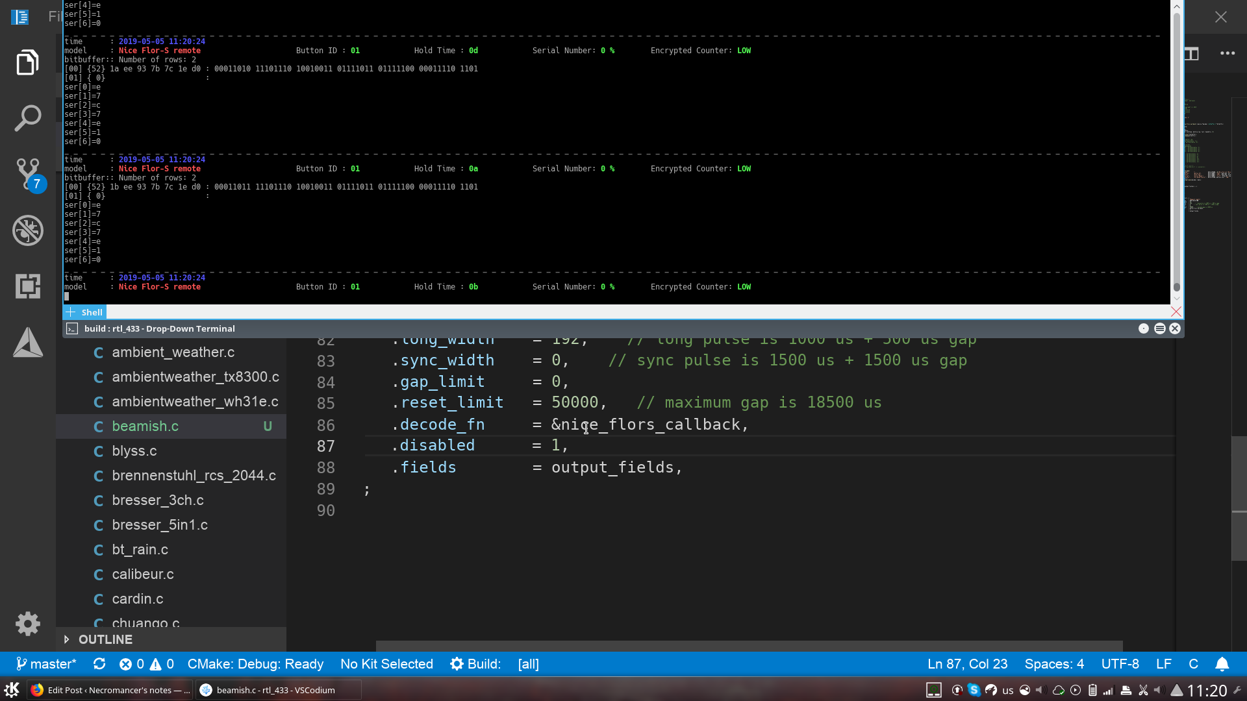Show hidden tray icons with triangle
1247x701 pixels.
[1176, 691]
